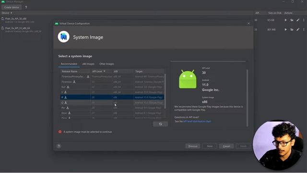307x173 pixels.
Task: Download the Q release system image
Action: 66,102
